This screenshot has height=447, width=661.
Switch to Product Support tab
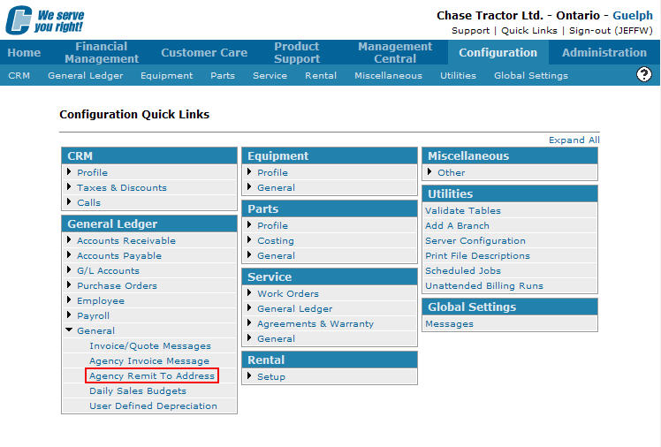coord(297,53)
